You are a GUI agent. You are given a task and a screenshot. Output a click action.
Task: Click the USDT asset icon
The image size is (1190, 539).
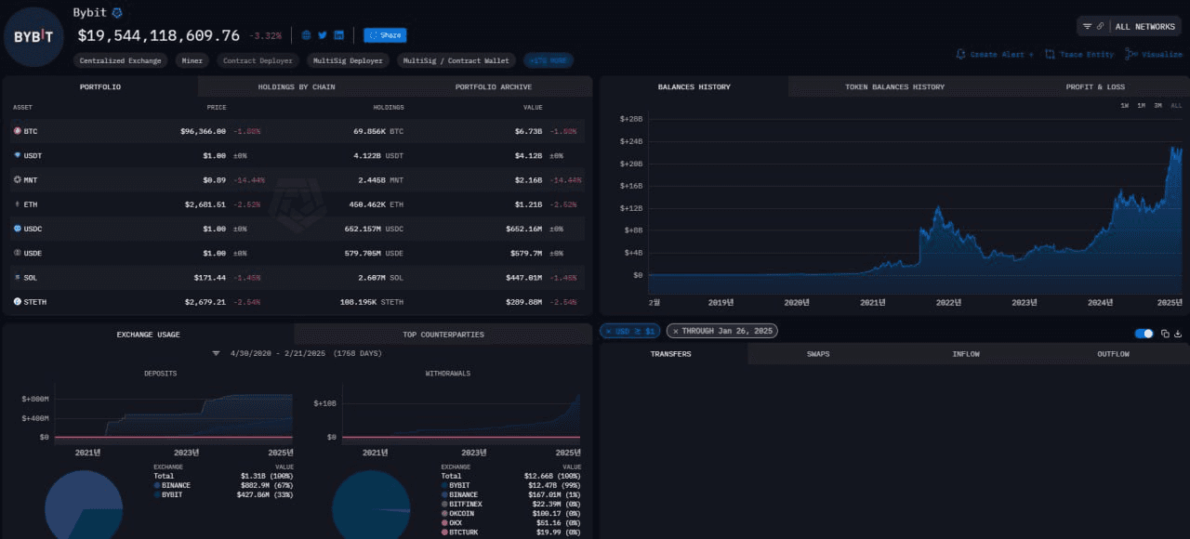17,155
